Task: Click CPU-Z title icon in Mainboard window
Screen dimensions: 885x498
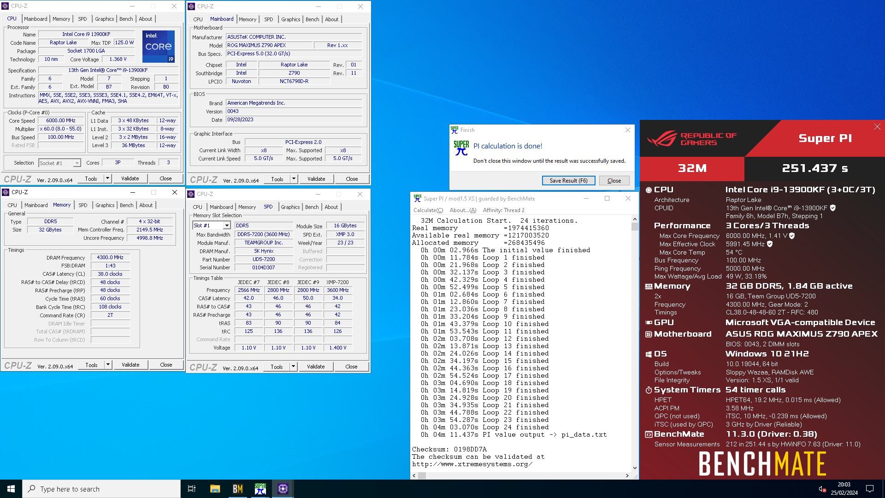Action: click(191, 6)
